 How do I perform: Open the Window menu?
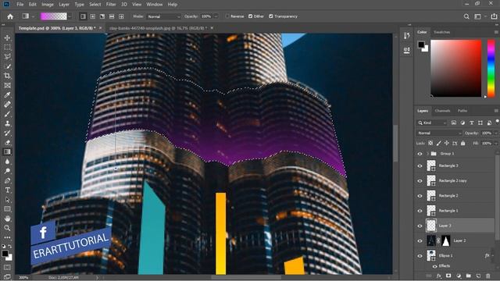155,5
